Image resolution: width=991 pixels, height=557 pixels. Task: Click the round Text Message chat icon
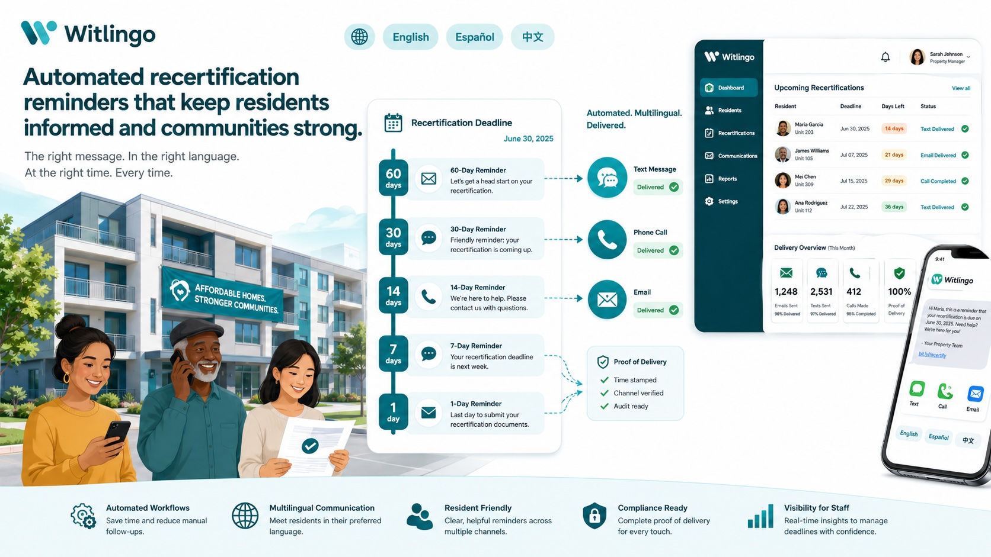[607, 178]
